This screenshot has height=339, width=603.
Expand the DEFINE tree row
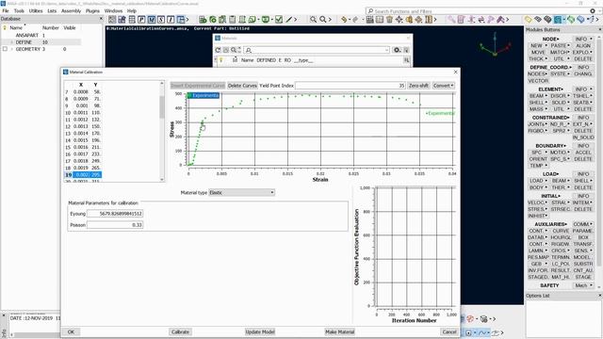pos(12,41)
